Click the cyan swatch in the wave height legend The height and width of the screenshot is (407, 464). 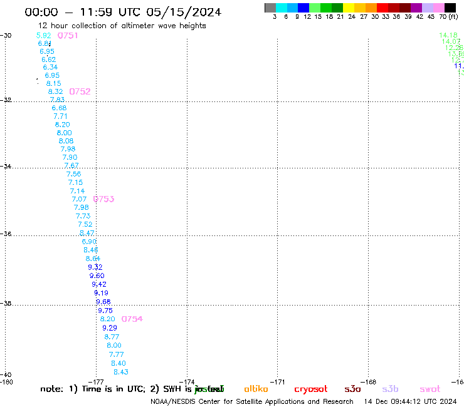pos(282,8)
